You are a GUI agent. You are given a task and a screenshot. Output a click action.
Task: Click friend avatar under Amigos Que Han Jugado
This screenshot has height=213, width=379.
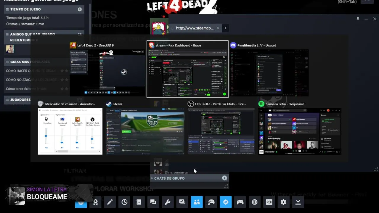[10, 49]
